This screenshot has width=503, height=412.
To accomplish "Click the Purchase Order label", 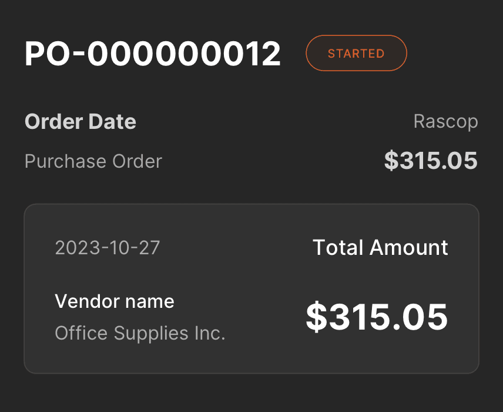I will [93, 161].
